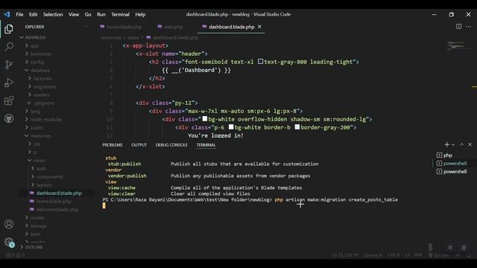This screenshot has width=477, height=268.
Task: Switch to the web.php editor tab
Action: coord(174,27)
